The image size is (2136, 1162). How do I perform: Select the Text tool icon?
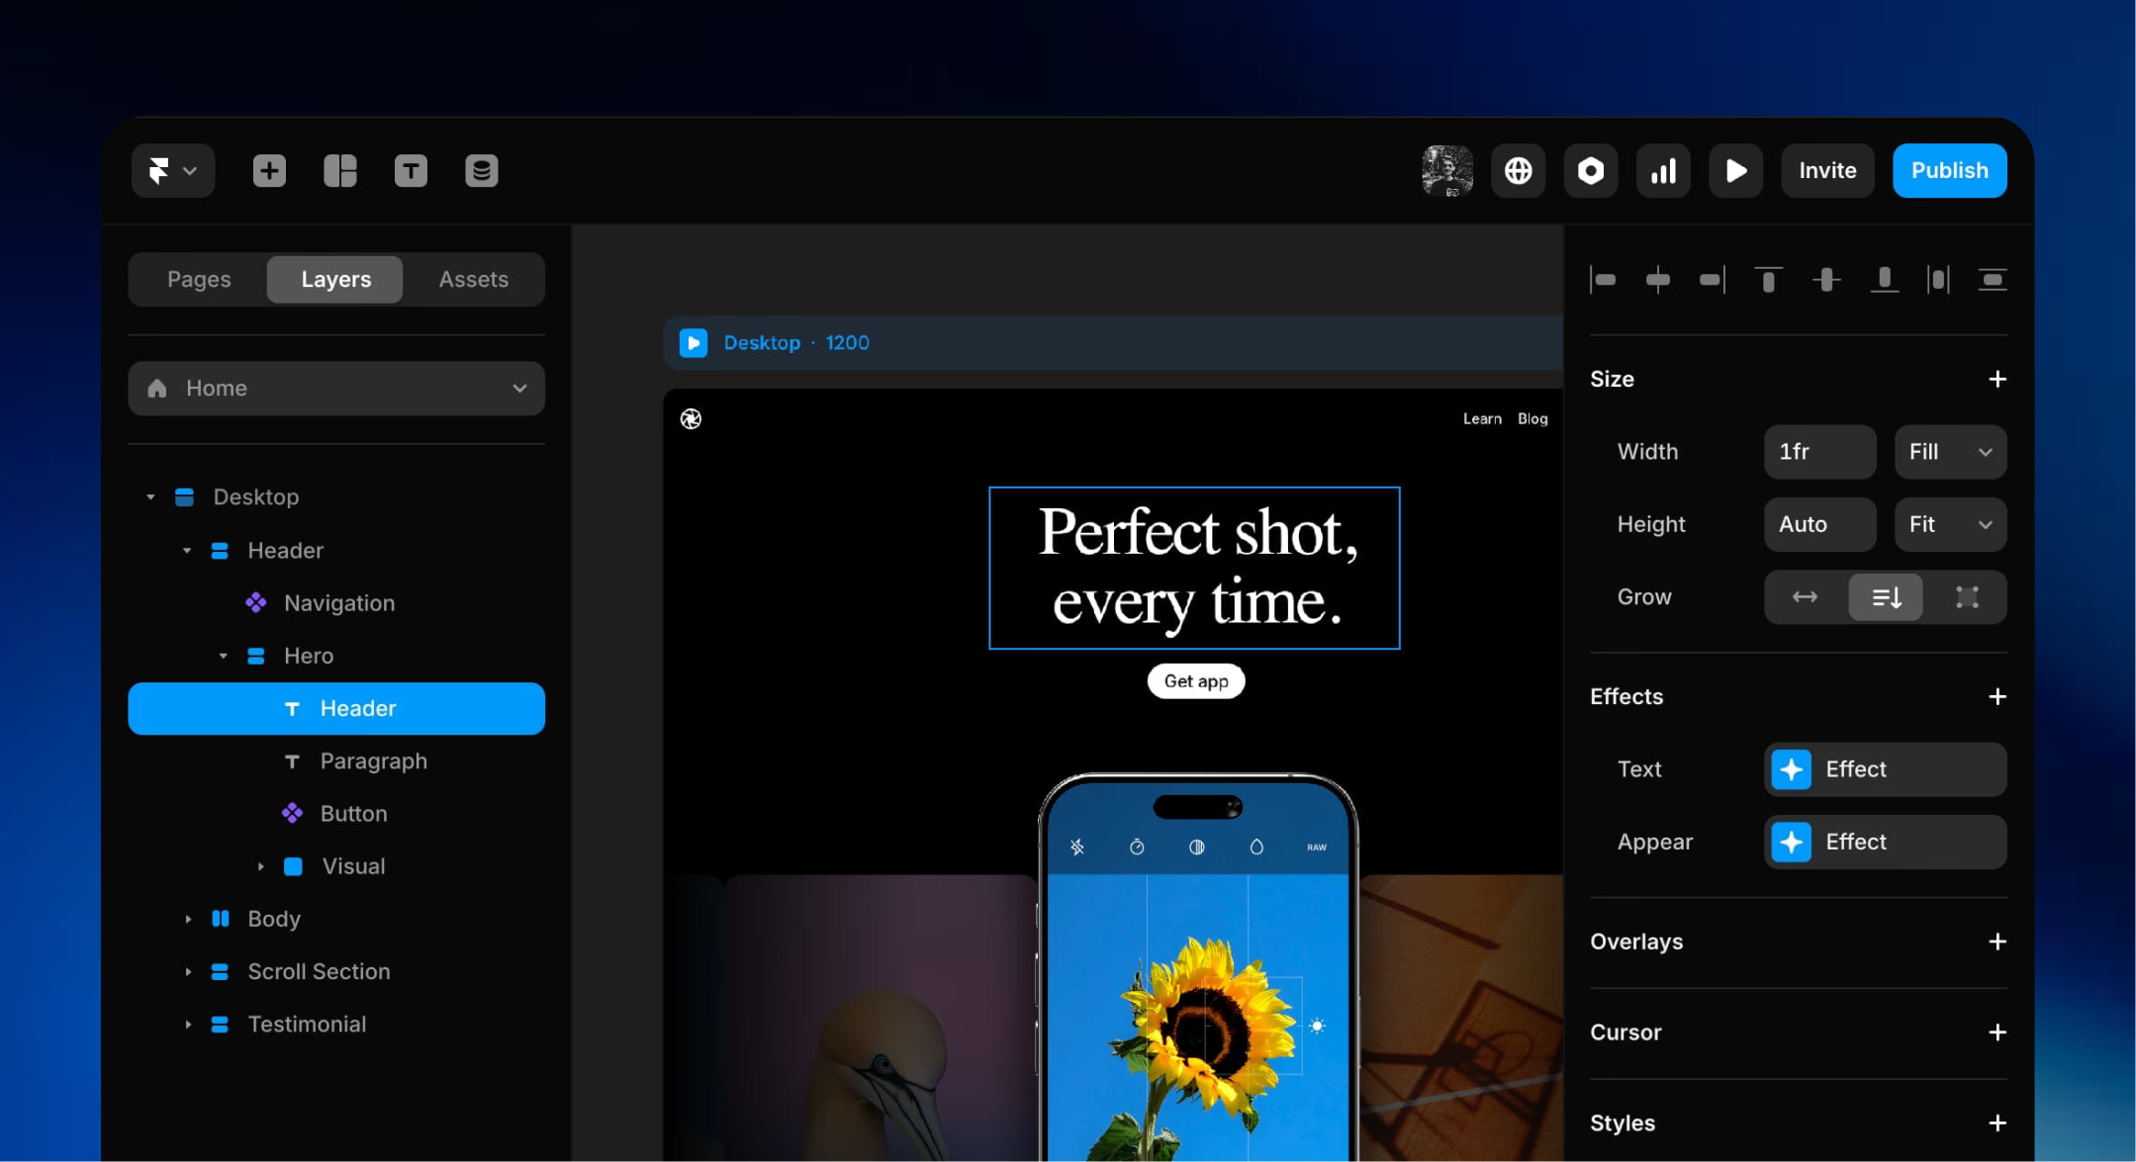411,170
